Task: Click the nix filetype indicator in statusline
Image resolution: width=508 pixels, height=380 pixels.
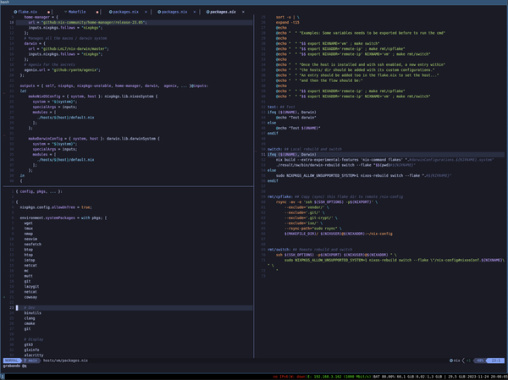Action: tap(458, 361)
